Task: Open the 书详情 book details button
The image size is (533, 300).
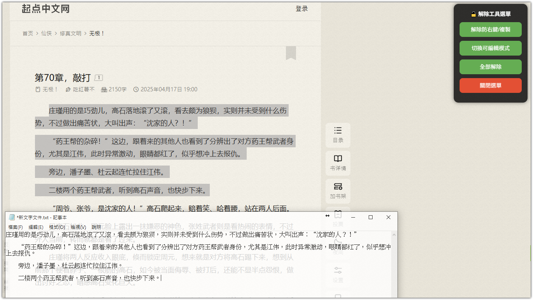Action: tap(338, 163)
